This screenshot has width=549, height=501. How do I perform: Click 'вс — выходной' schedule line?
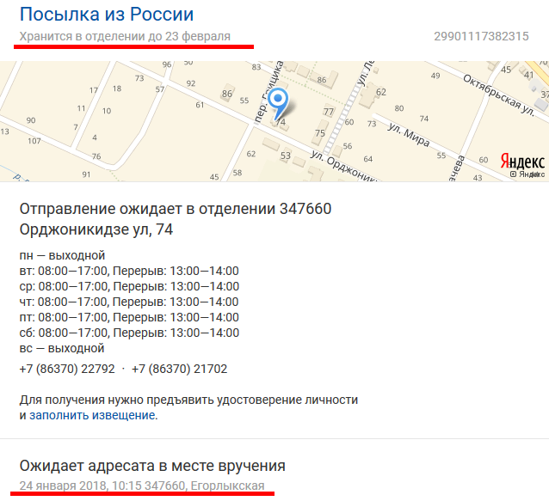(x=62, y=348)
